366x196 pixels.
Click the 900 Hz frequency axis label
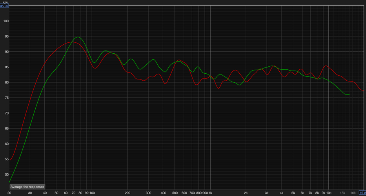[205, 193]
